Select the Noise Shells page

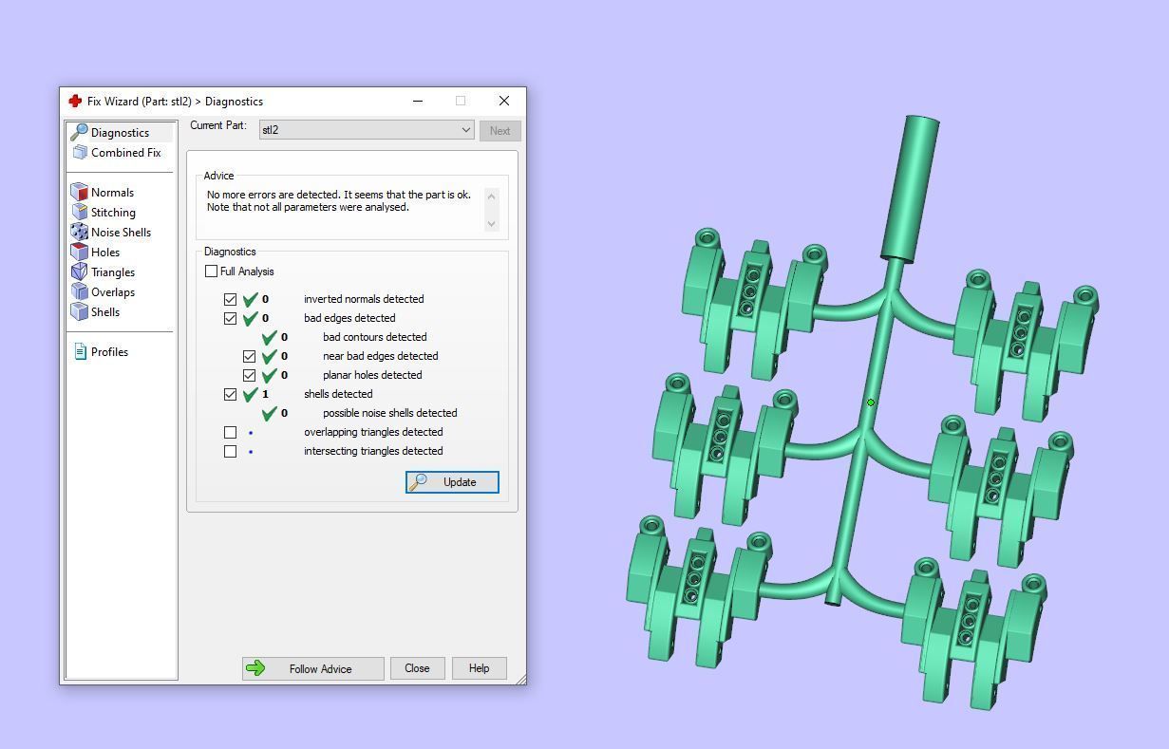coord(121,233)
